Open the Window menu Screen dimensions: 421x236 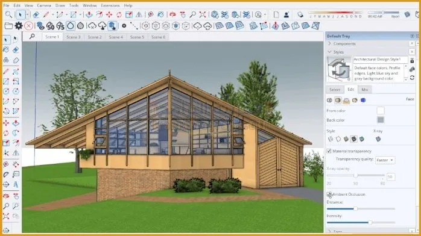[89, 5]
